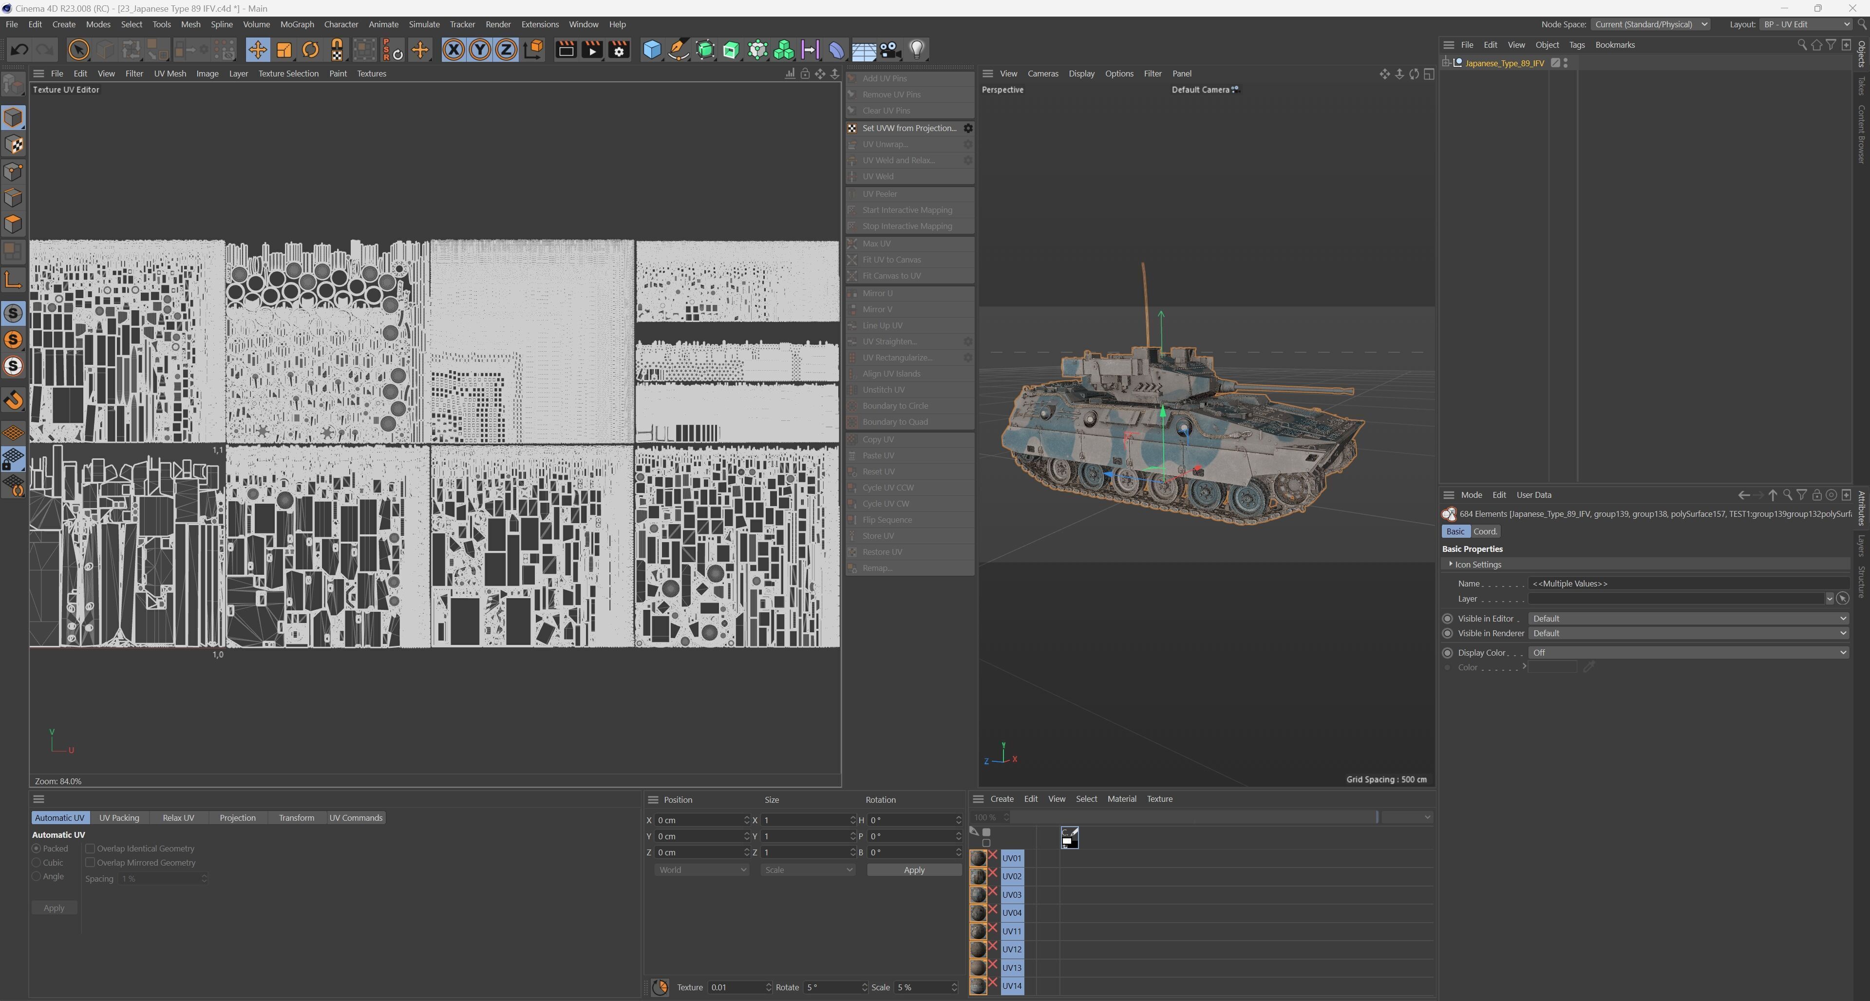Viewport: 1870px width, 1001px height.
Task: Select the UV12 material label
Action: point(1012,949)
